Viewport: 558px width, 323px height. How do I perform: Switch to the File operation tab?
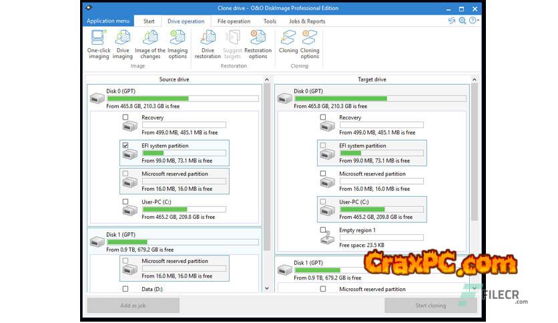click(x=234, y=21)
